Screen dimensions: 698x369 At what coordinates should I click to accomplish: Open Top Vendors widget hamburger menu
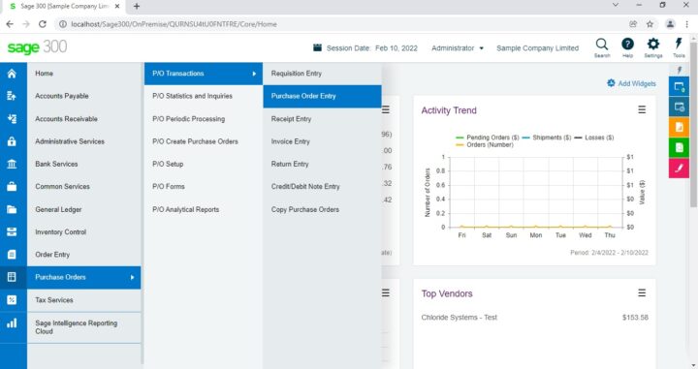(x=642, y=293)
